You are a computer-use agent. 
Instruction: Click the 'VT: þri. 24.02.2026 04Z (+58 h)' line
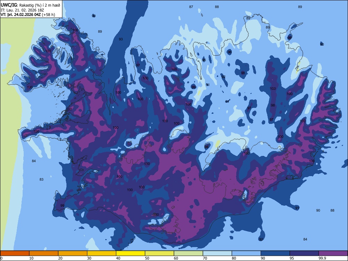28,15
